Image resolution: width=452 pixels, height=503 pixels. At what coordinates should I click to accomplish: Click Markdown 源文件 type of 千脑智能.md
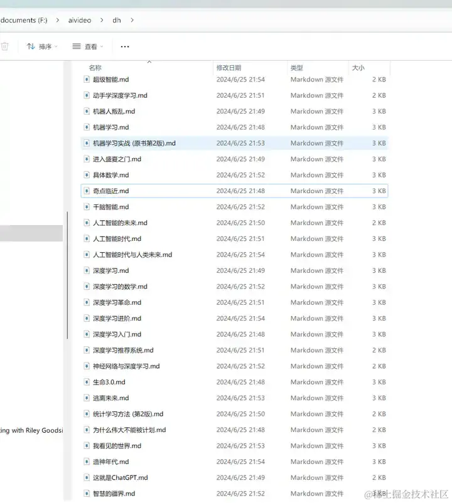317,207
